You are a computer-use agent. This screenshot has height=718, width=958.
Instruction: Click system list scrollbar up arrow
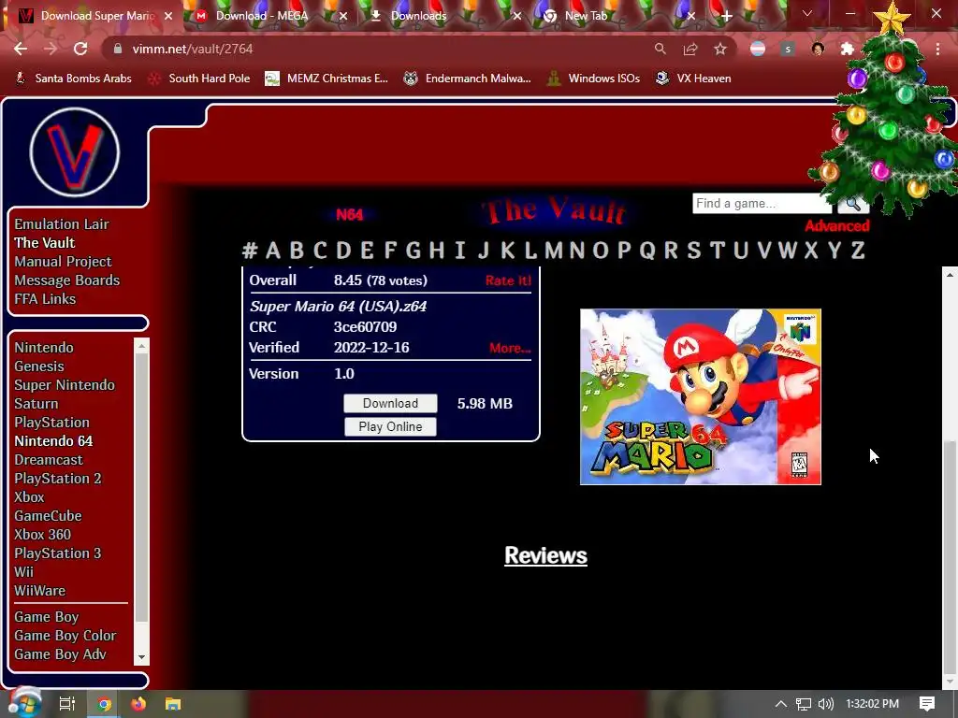(x=142, y=346)
